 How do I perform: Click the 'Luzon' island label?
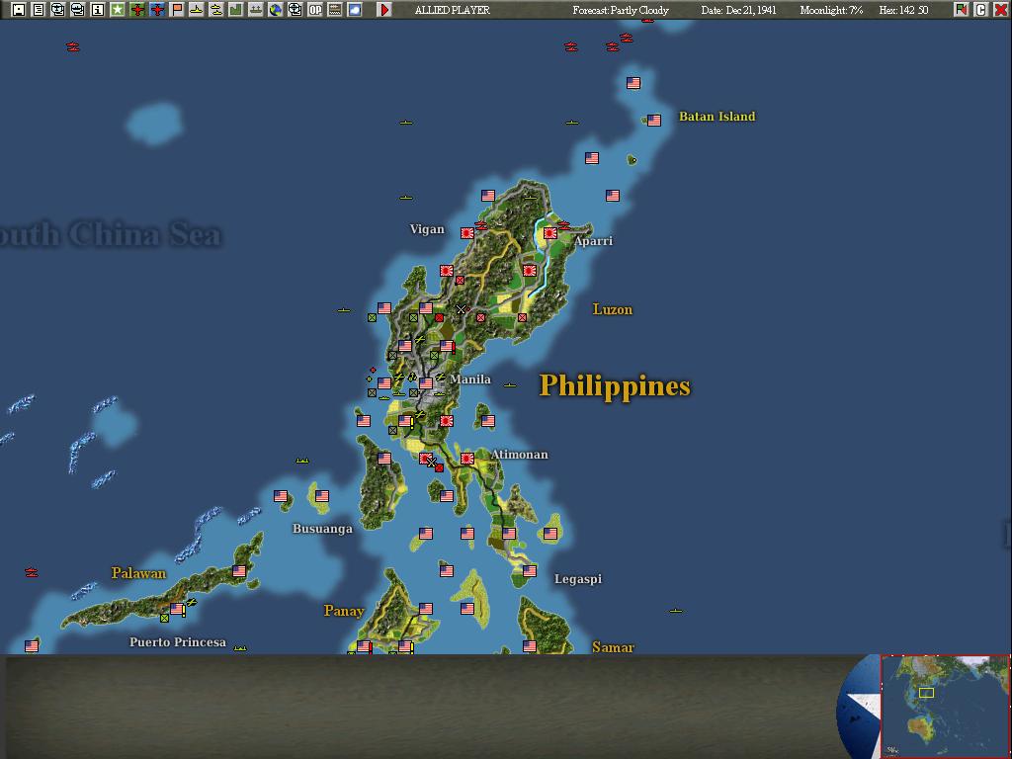613,309
